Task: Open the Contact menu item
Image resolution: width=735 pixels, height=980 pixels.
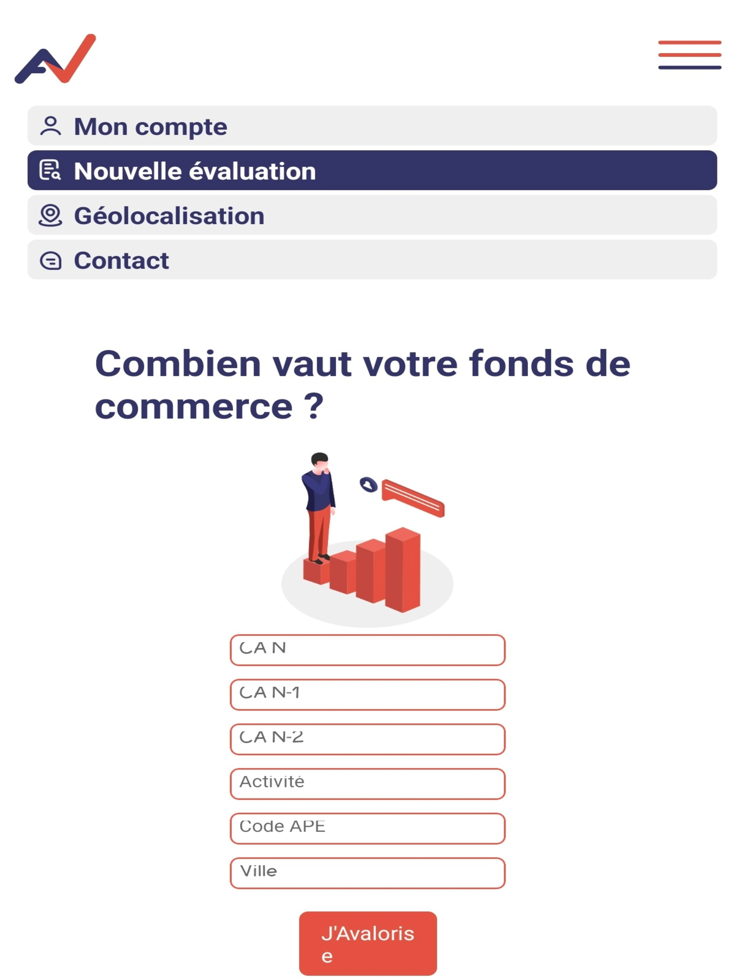Action: [x=372, y=260]
